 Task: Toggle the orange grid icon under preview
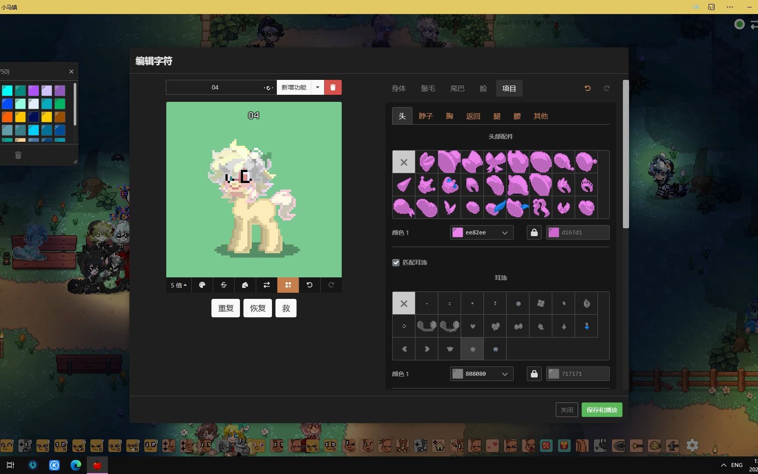(x=288, y=285)
